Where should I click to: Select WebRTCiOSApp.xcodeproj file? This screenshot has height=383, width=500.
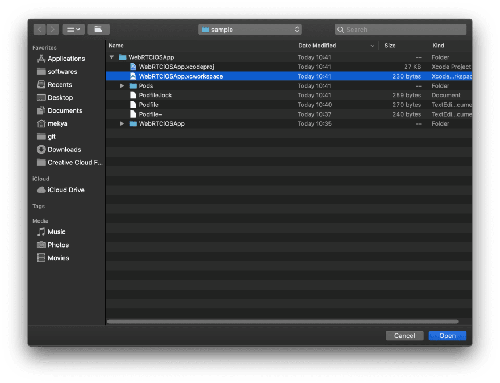(289, 67)
